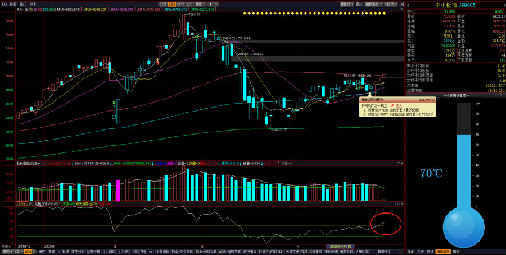
Task: Click the 诊股 button
Action: [13, 4]
